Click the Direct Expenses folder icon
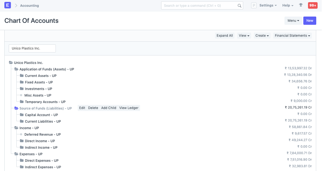 (22, 161)
